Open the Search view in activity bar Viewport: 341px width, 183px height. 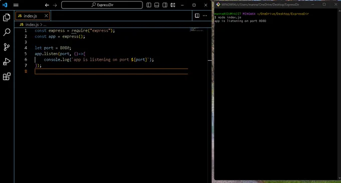pyautogui.click(x=7, y=32)
